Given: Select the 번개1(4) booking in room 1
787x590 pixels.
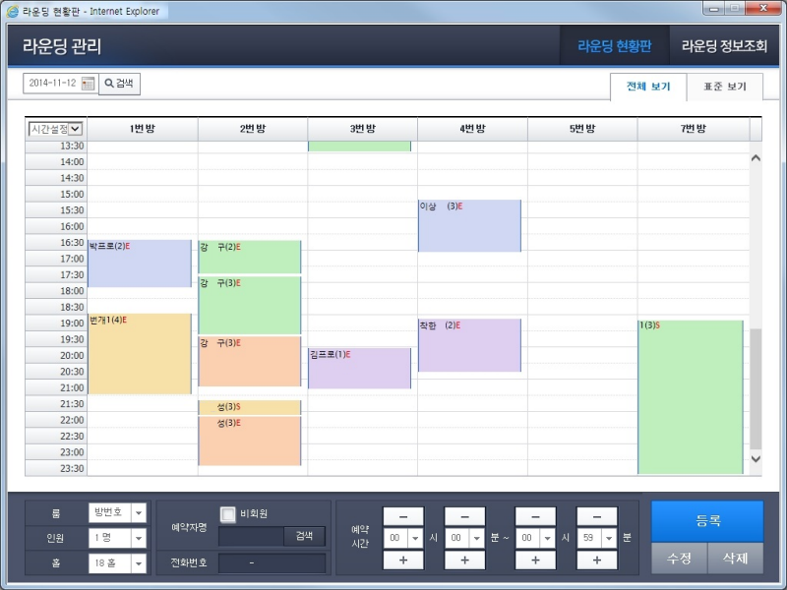Looking at the screenshot, I should [139, 354].
